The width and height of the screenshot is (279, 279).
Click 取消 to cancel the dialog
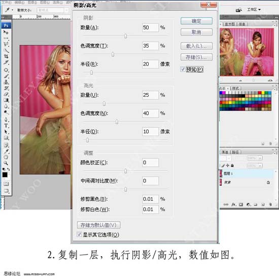tap(196, 32)
